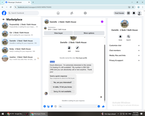
Task: Click the Facebook logo icon
Action: pos(4,13)
